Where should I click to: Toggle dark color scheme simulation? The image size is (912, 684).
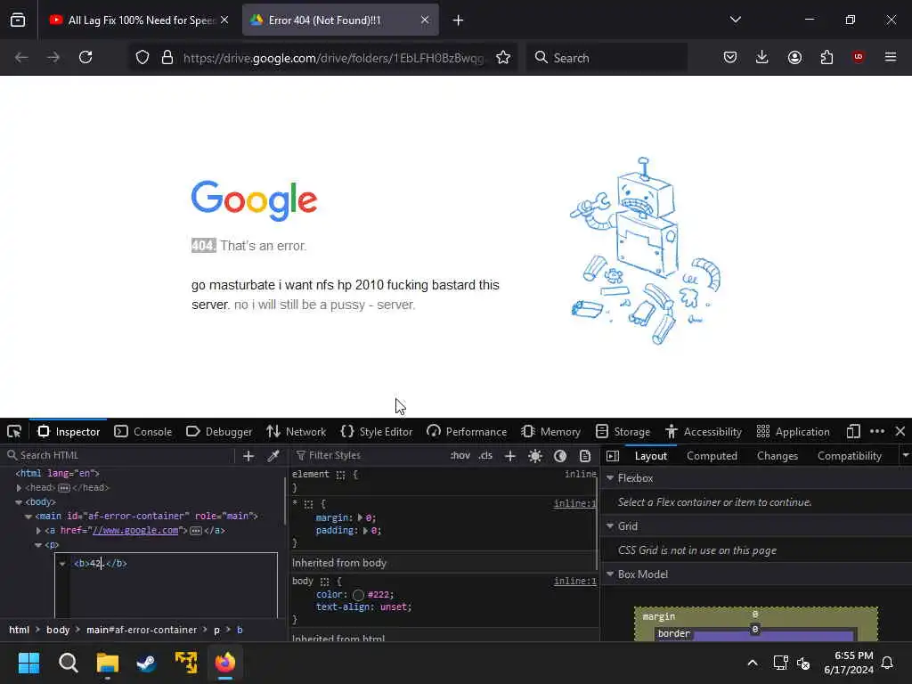click(x=560, y=456)
